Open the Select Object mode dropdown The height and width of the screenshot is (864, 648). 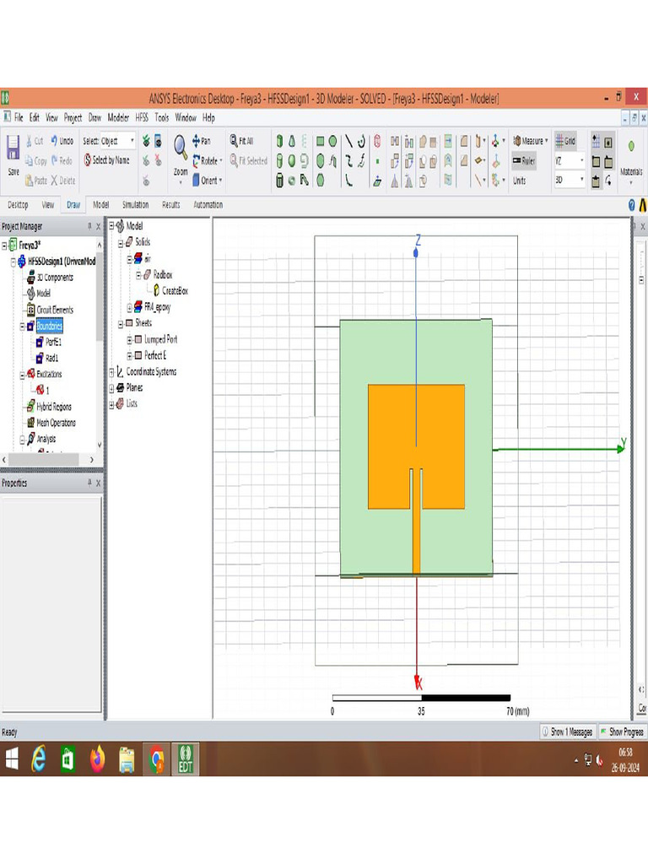coord(131,141)
